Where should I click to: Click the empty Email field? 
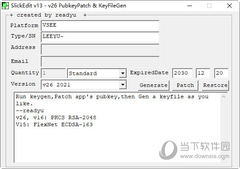pos(100,62)
